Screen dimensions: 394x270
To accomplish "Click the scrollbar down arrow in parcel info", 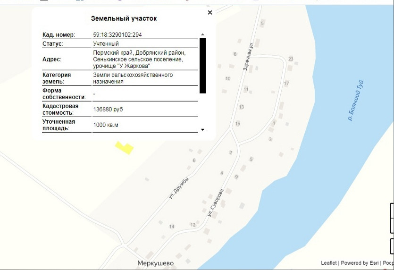I will tap(202, 130).
